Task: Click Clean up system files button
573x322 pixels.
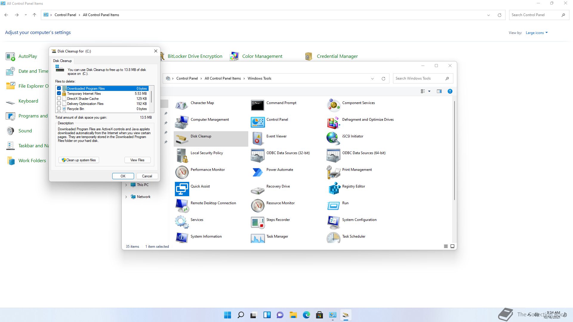Action: [79, 160]
